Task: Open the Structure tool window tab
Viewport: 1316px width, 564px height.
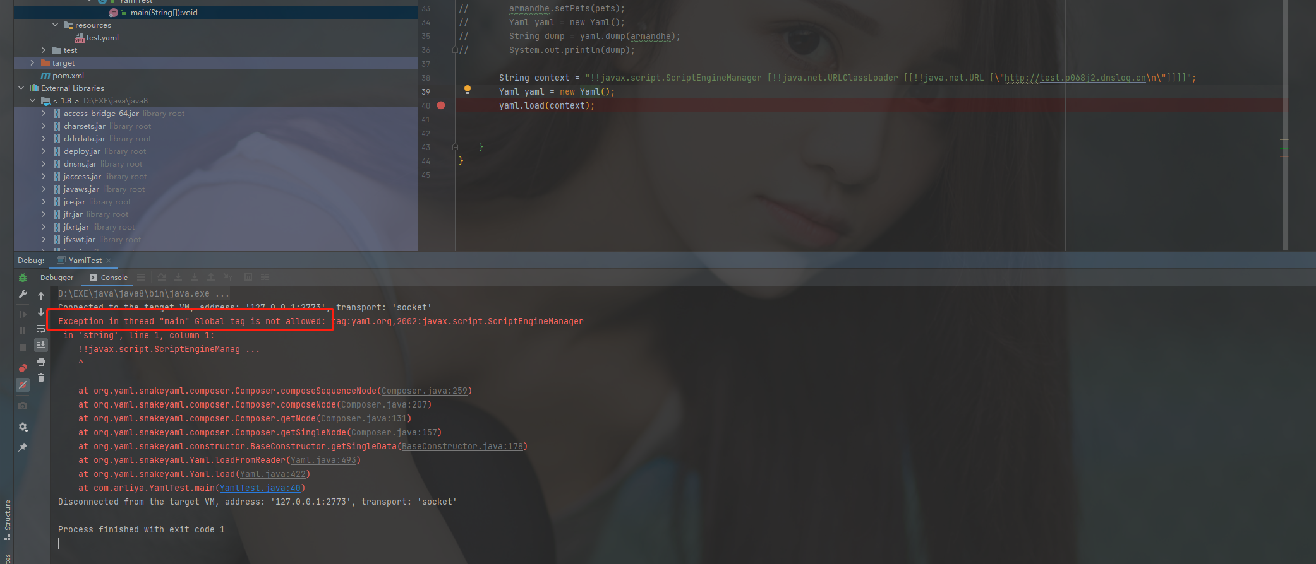Action: pyautogui.click(x=7, y=520)
